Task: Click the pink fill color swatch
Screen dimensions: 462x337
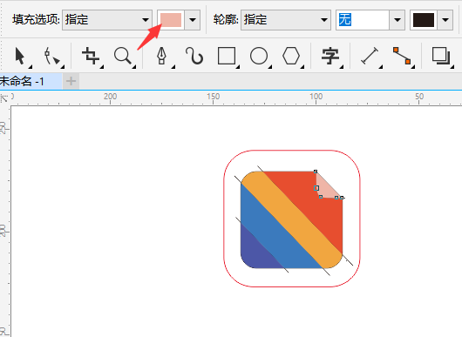Action: click(171, 20)
